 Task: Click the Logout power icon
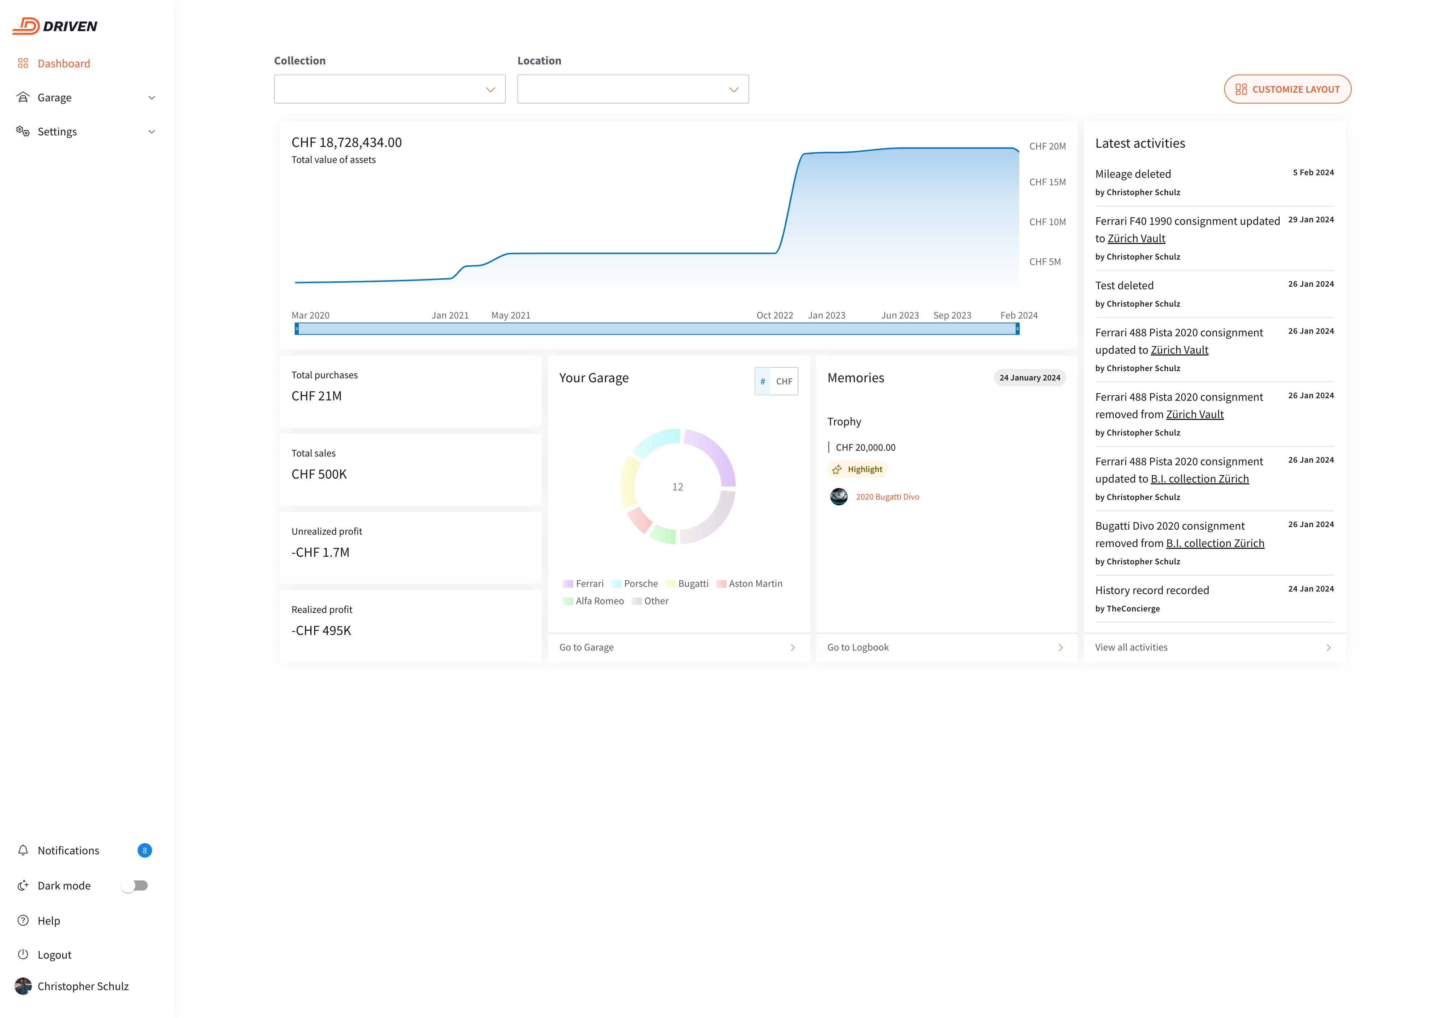24,955
